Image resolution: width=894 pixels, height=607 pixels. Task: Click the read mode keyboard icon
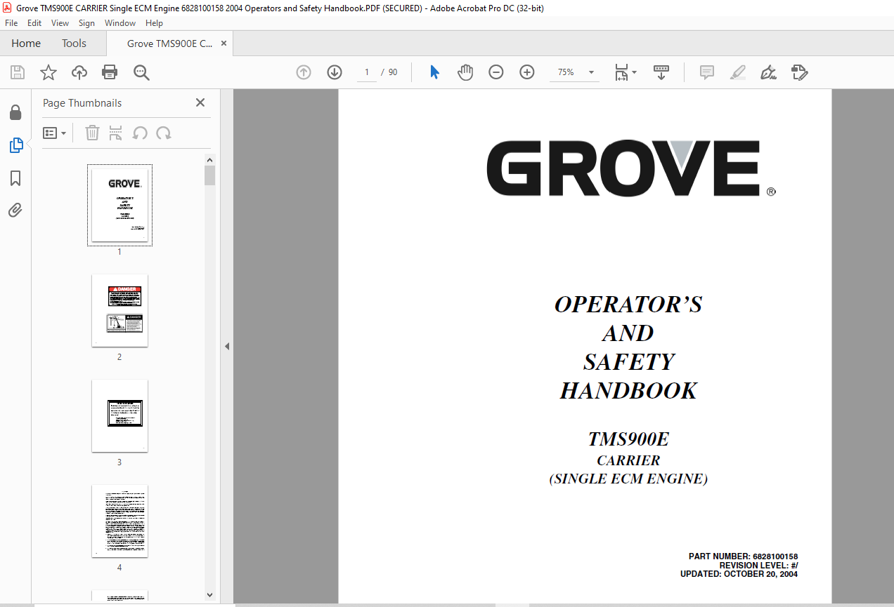click(661, 72)
